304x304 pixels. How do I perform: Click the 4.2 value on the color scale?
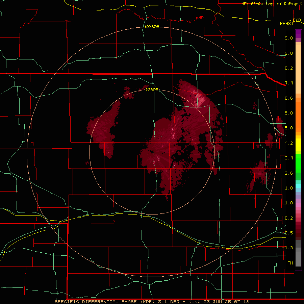[x=289, y=143]
